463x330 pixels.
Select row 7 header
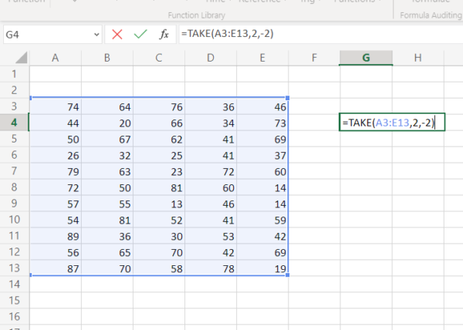(14, 171)
